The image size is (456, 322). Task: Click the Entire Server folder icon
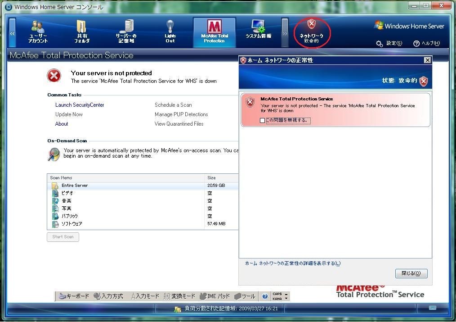(x=55, y=186)
